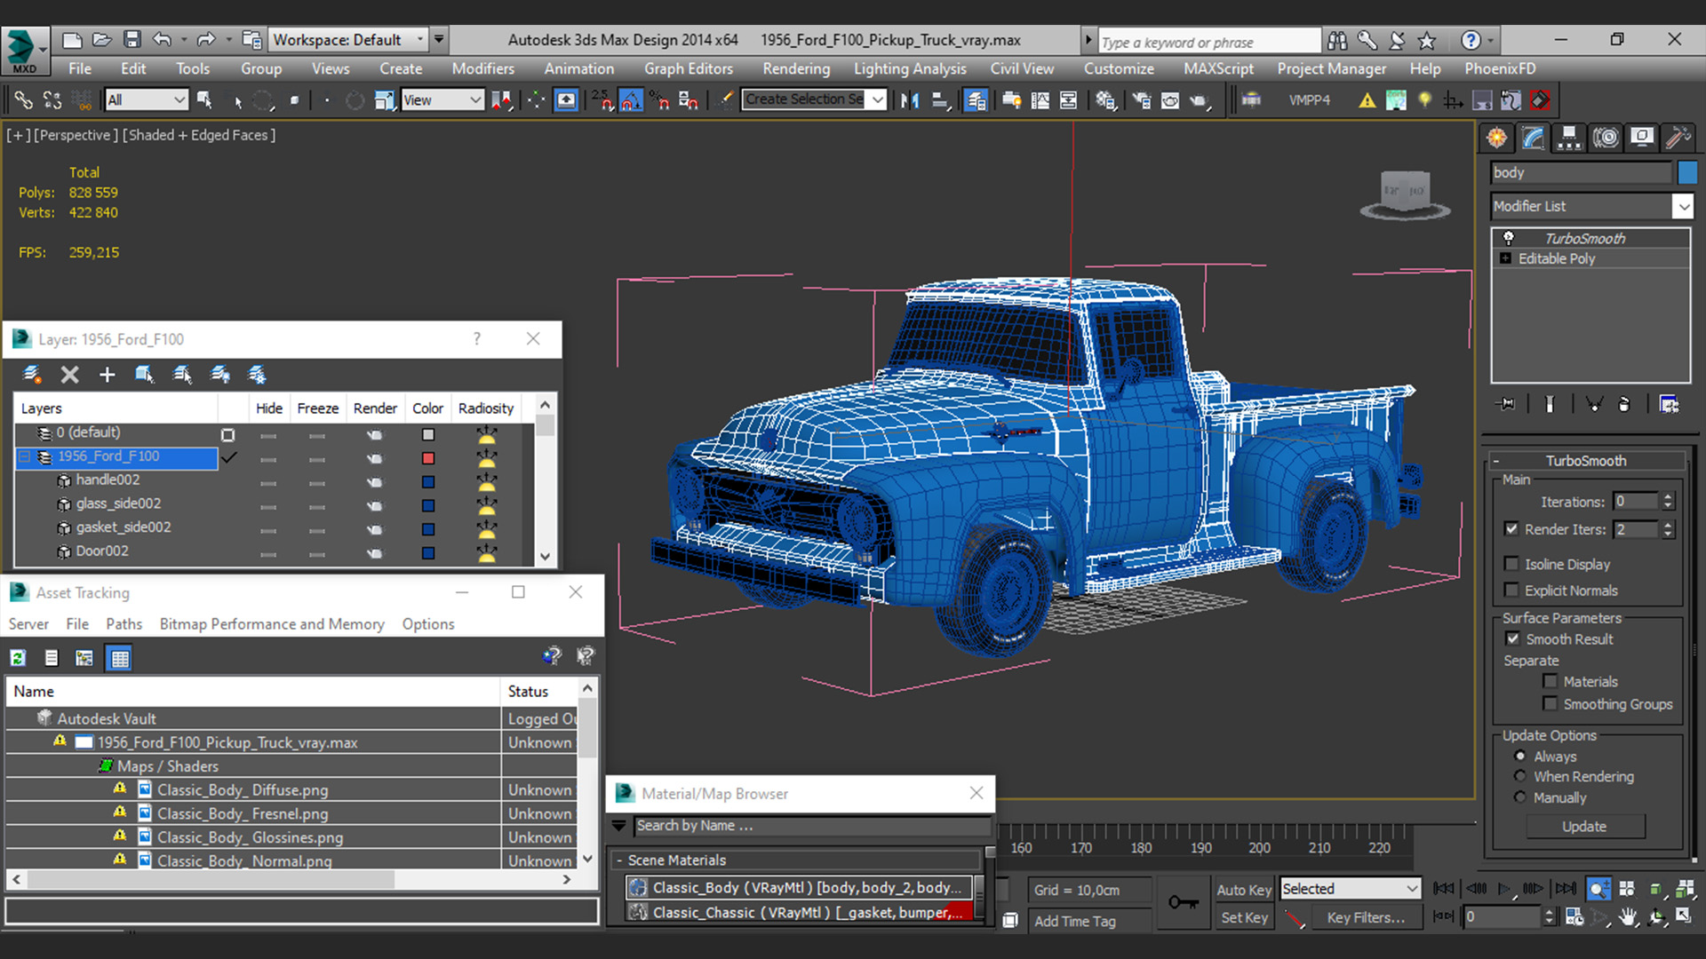
Task: Toggle TurboSmooth modifier lightbulb
Action: [1508, 238]
